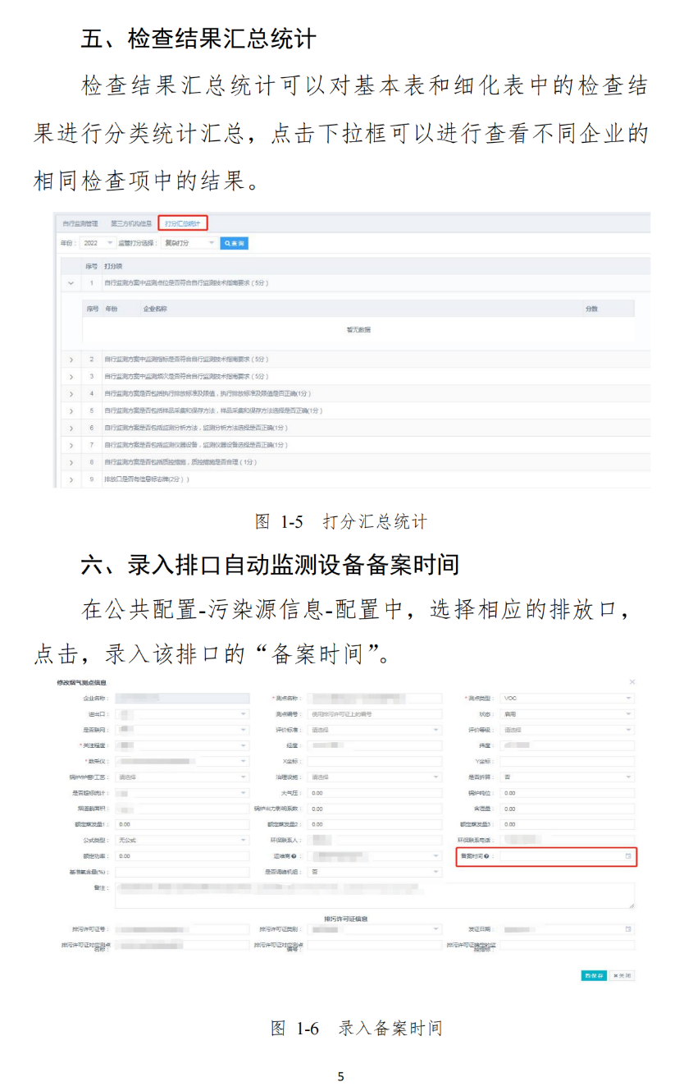Switch to the 第三方机构信息 tab
The width and height of the screenshot is (684, 1091).
tap(131, 224)
